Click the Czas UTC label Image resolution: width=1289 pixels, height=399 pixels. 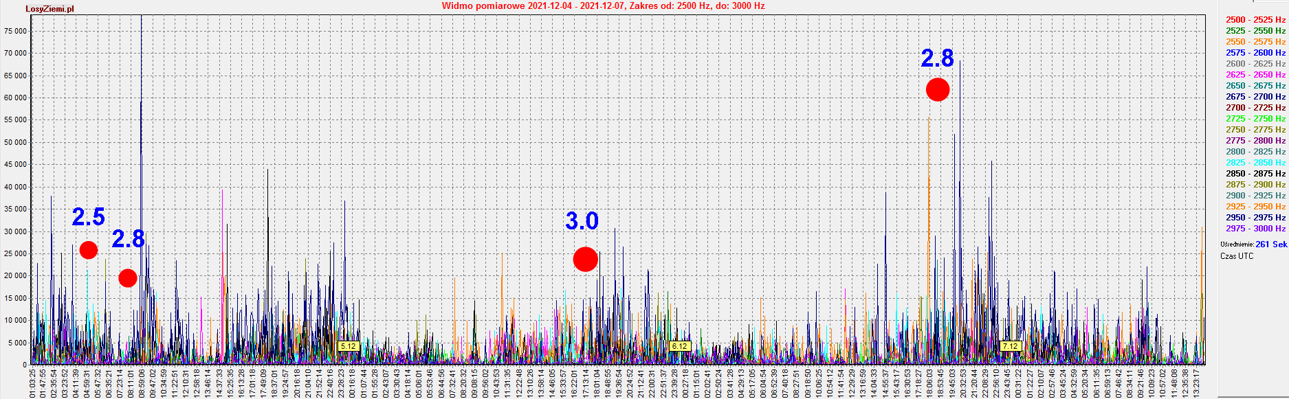[x=1237, y=256]
